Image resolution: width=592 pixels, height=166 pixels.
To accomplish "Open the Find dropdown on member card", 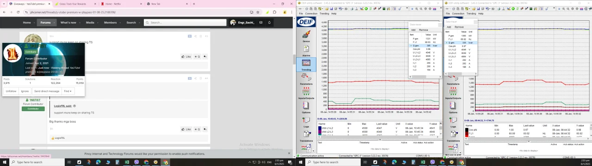I will (68, 91).
